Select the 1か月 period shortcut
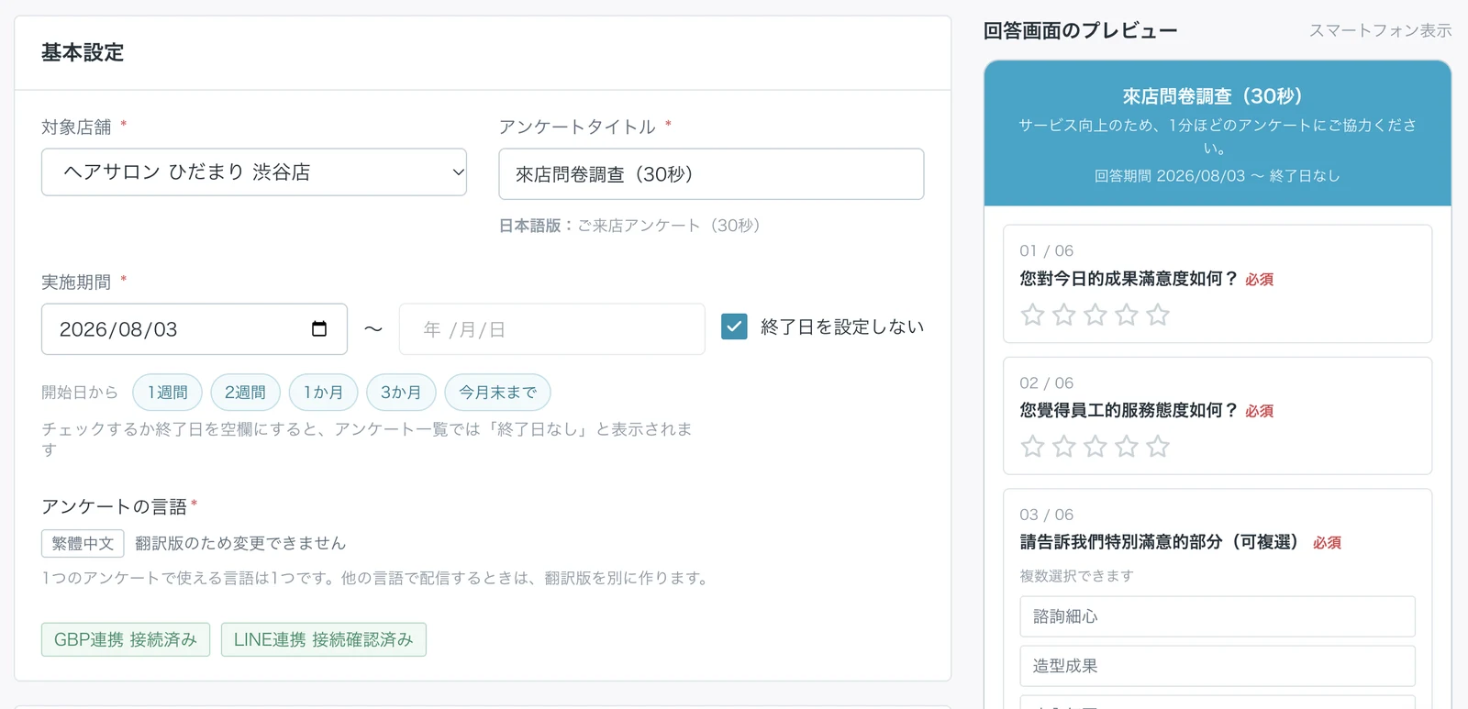The image size is (1468, 709). coord(323,393)
